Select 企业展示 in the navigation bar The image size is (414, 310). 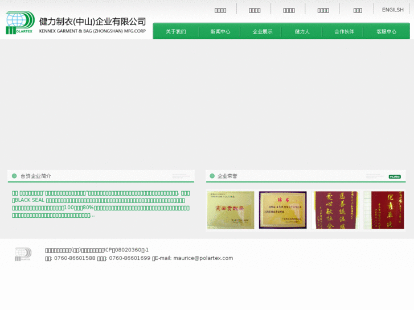262,32
